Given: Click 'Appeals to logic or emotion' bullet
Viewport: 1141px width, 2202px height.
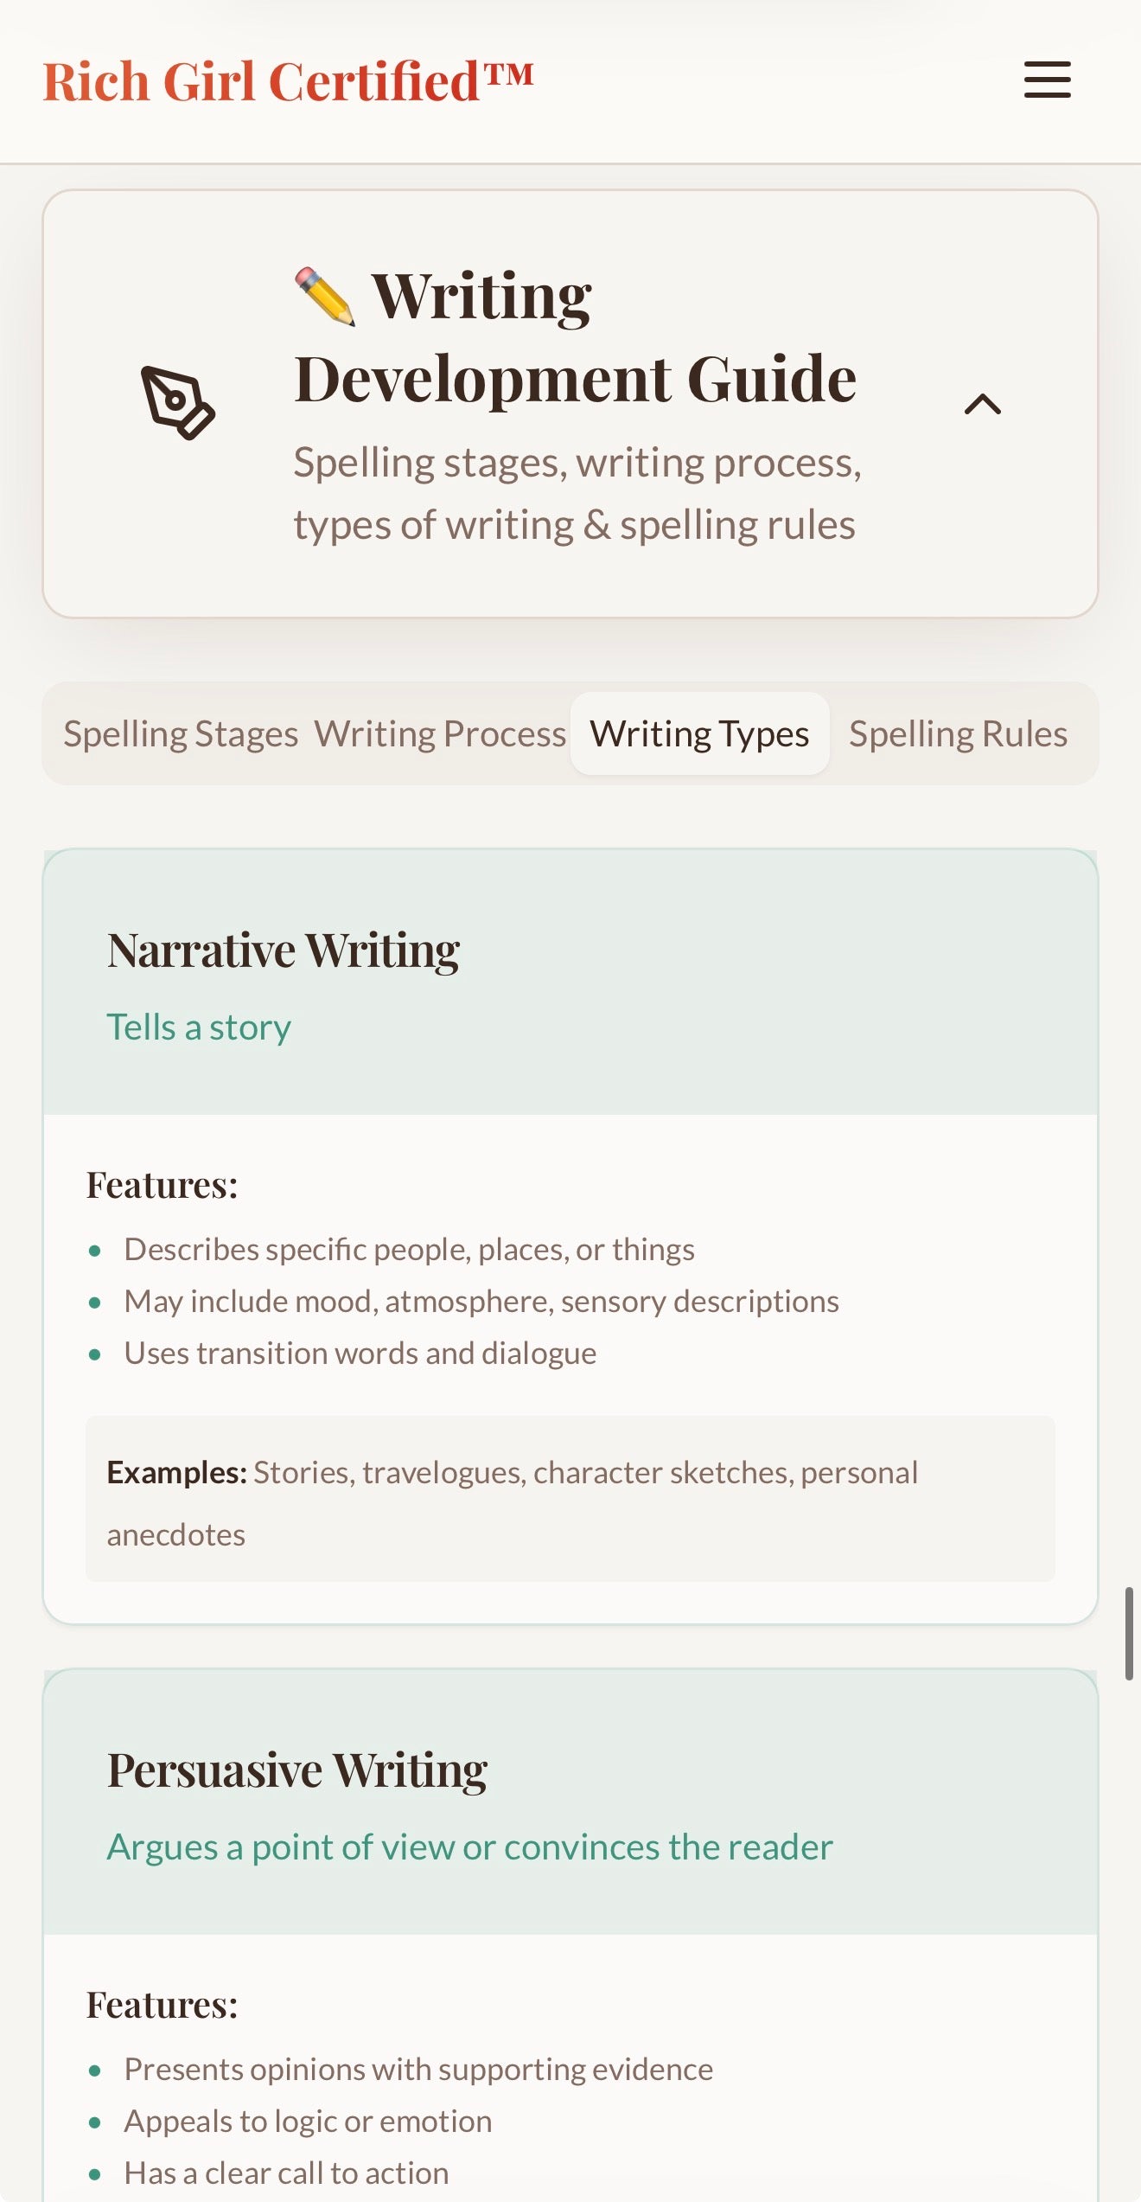Looking at the screenshot, I should point(308,2122).
